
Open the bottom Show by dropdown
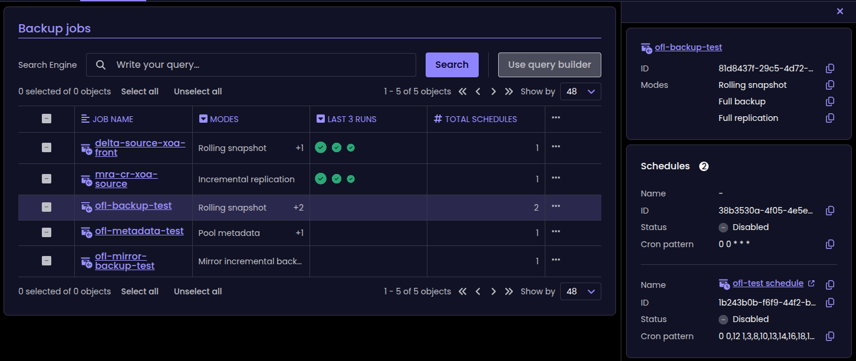[581, 291]
